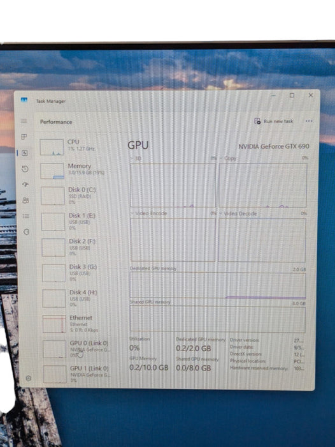Click the Hardware reserved memory label
335x447 pixels.
point(259,368)
